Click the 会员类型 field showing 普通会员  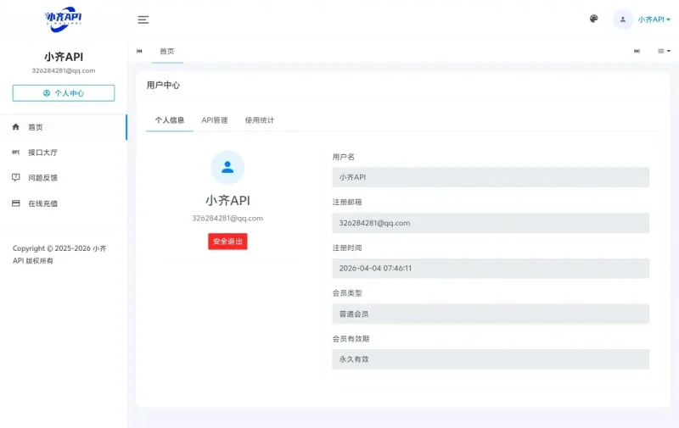pyautogui.click(x=491, y=314)
